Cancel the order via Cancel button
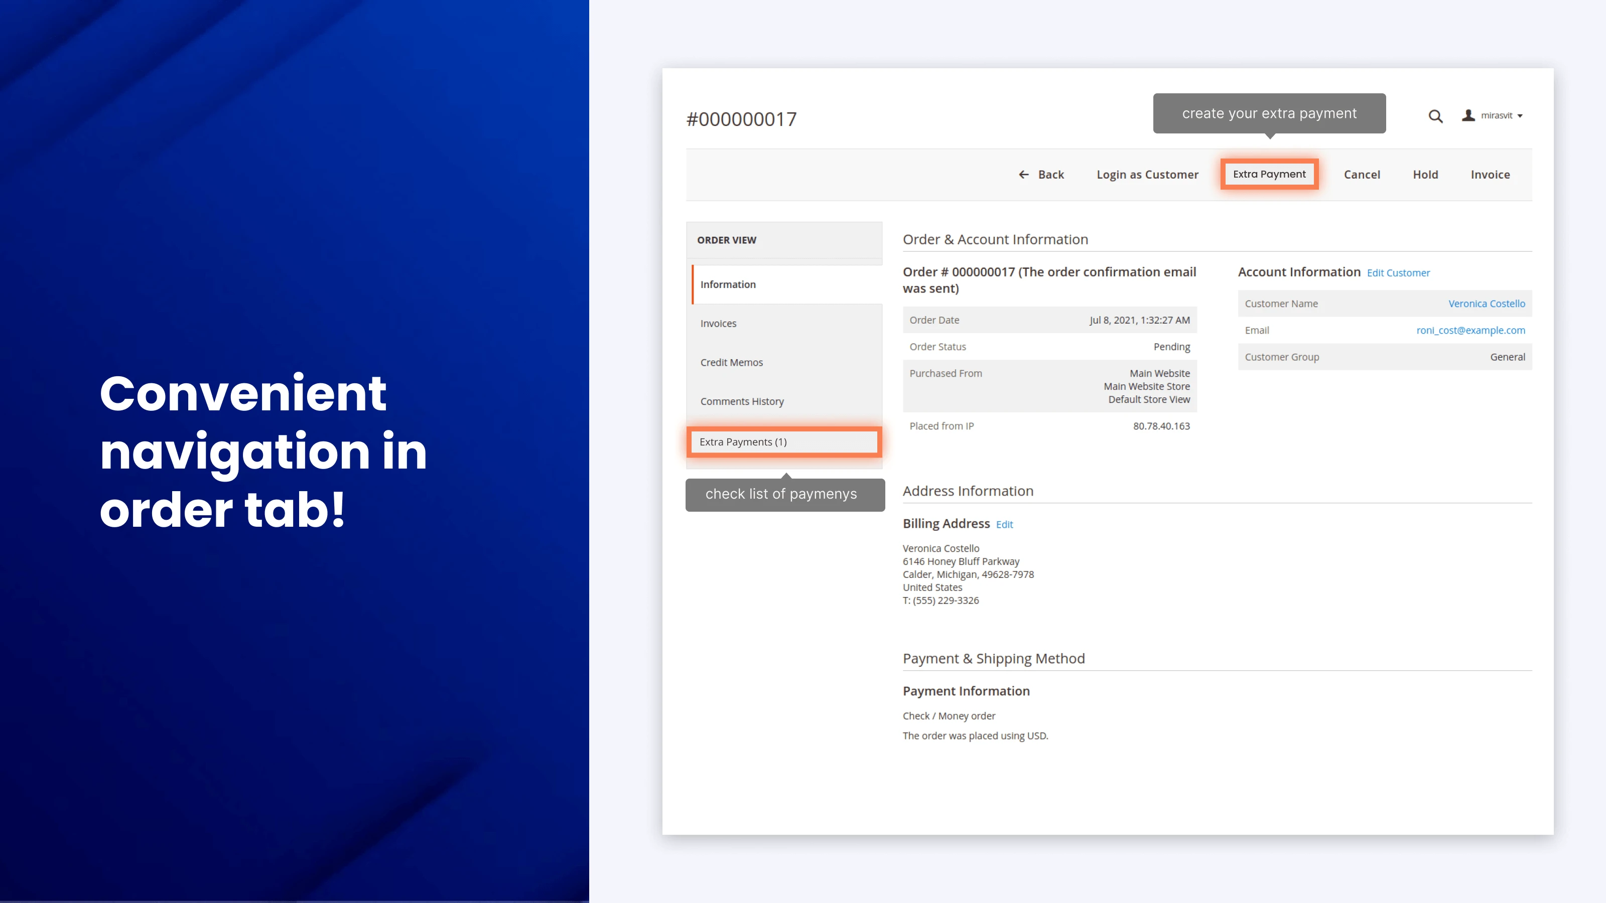 coord(1362,175)
